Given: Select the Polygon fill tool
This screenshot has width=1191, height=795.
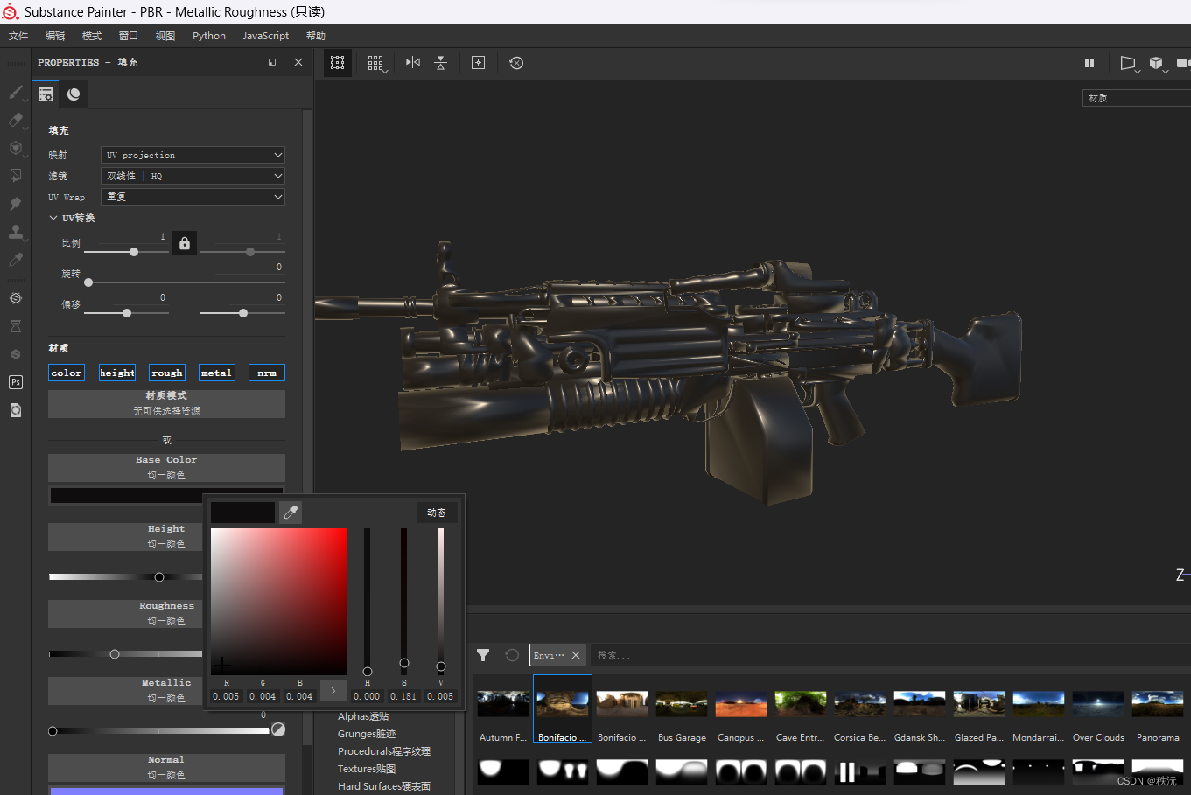Looking at the screenshot, I should pyautogui.click(x=16, y=176).
